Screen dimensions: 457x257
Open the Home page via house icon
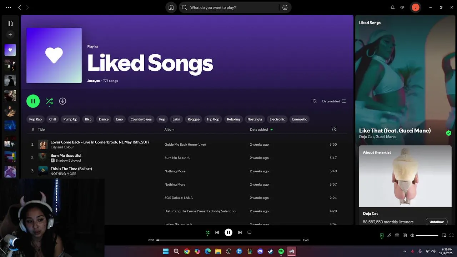point(171,7)
